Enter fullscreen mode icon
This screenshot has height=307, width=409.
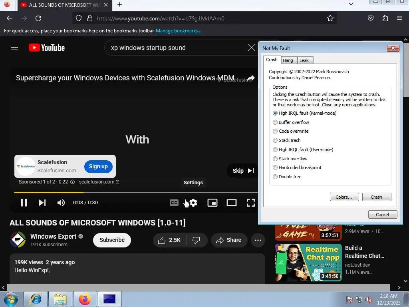click(x=251, y=203)
